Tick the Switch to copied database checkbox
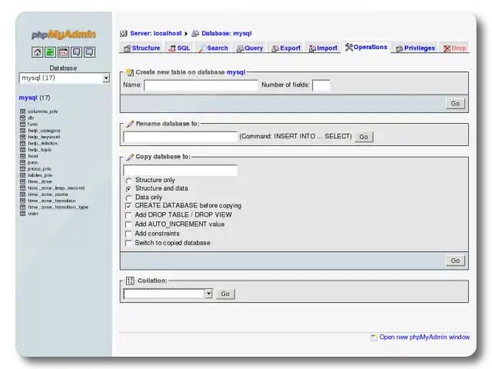The height and width of the screenshot is (369, 492). point(128,243)
